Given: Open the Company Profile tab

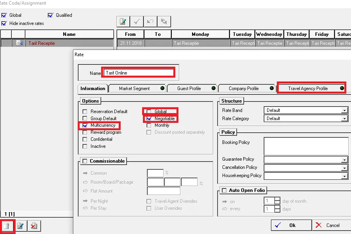Looking at the screenshot, I should tap(247, 89).
